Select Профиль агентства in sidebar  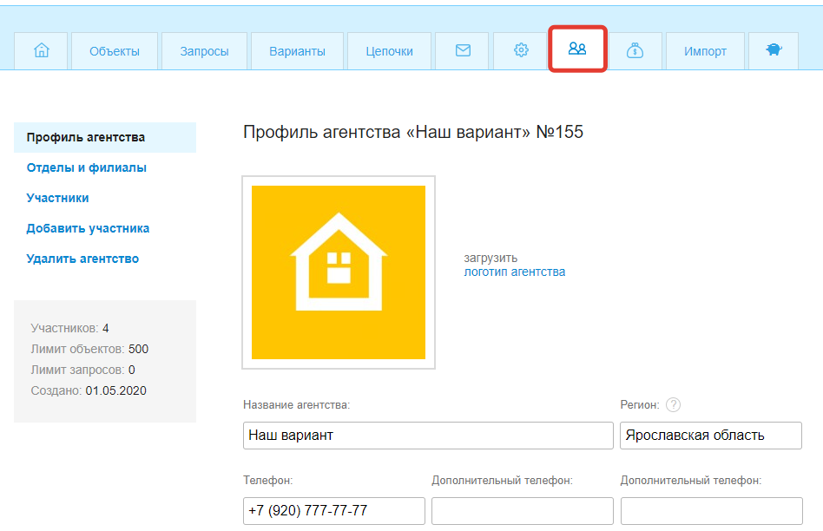coord(86,137)
